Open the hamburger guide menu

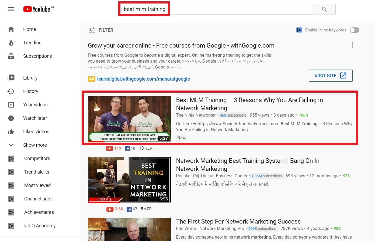pos(11,9)
